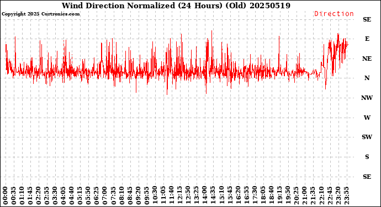Click the 01:10 time label
This screenshot has height=207, width=381.
tap(22, 196)
